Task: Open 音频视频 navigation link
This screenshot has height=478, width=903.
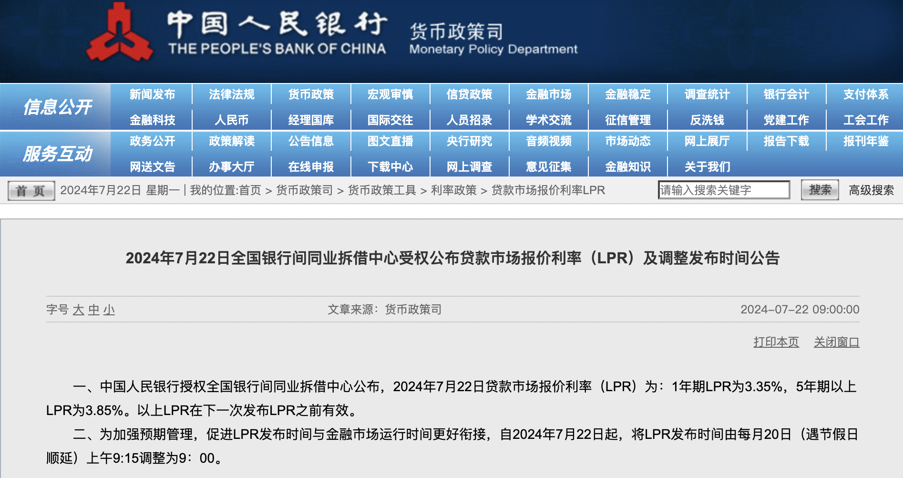Action: tap(548, 141)
